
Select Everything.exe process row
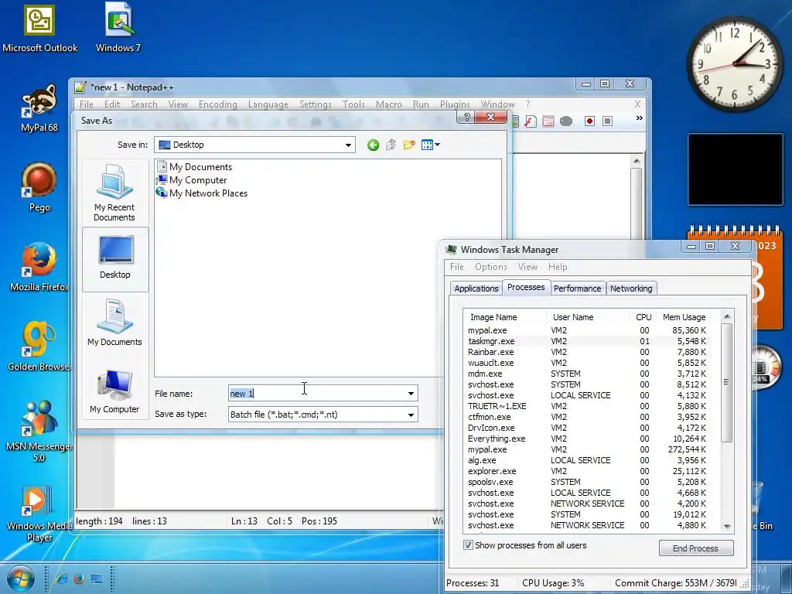click(x=588, y=439)
